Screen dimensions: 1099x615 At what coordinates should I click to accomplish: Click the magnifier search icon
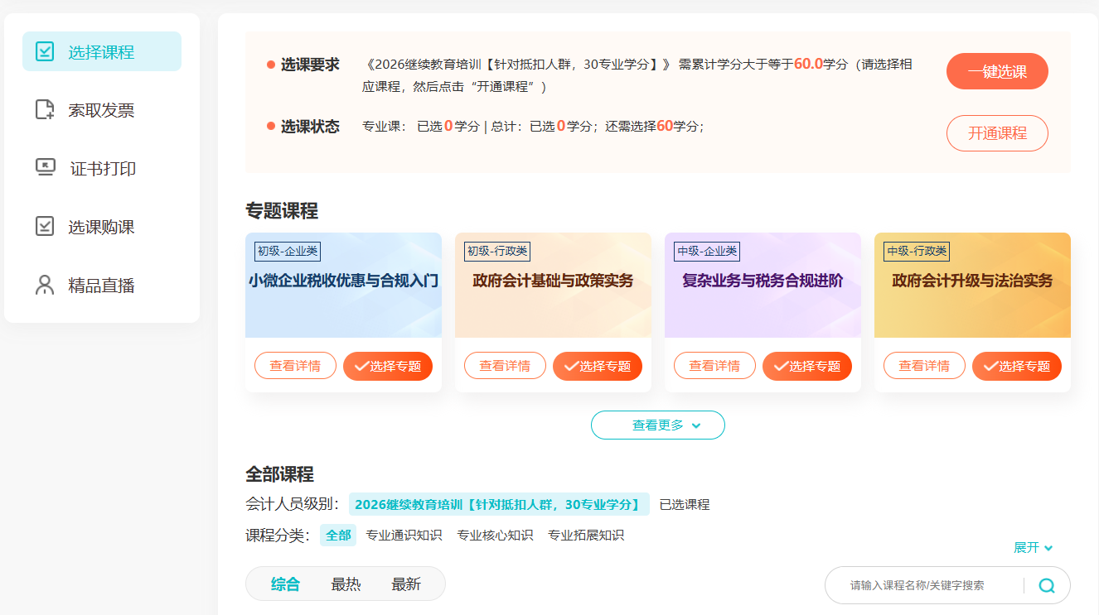pyautogui.click(x=1047, y=585)
